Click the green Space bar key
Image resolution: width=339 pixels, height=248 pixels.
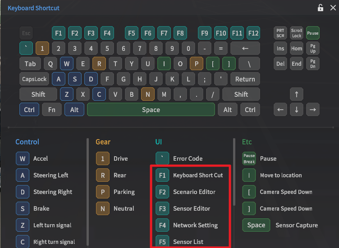click(151, 109)
